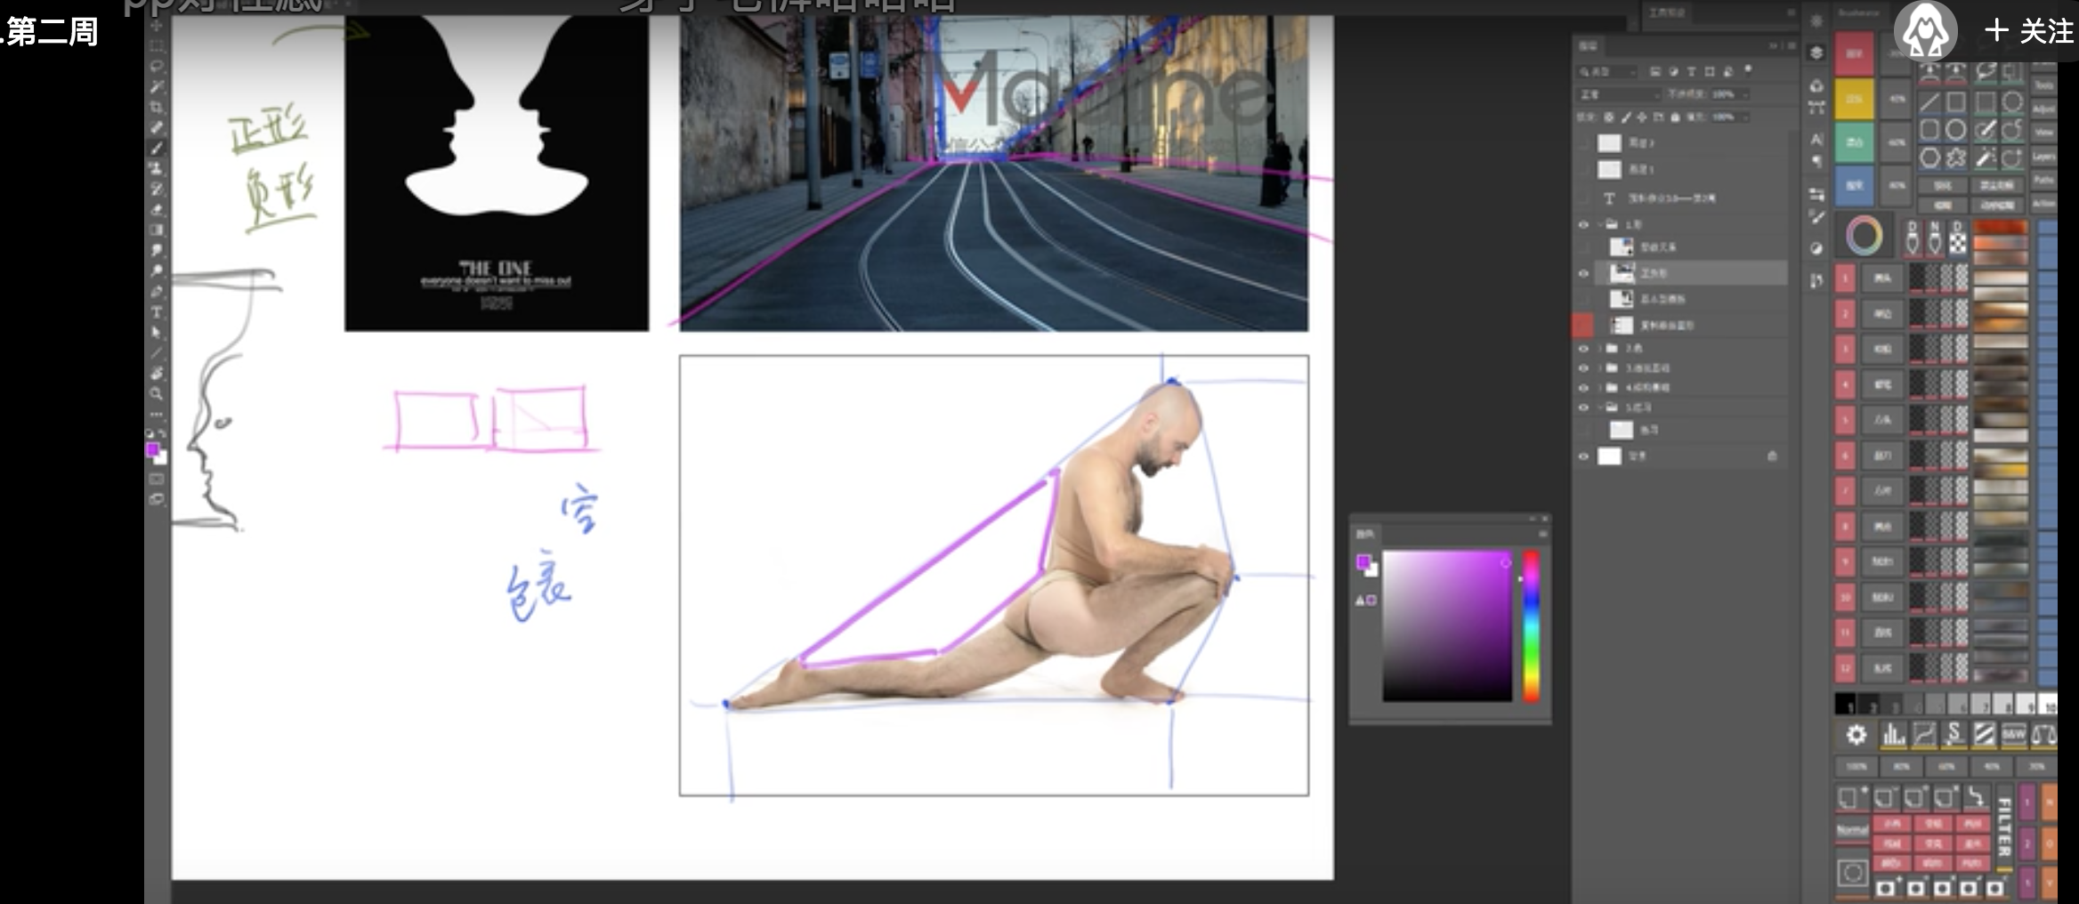
Task: Switch to the Paths tab
Action: pyautogui.click(x=2043, y=180)
